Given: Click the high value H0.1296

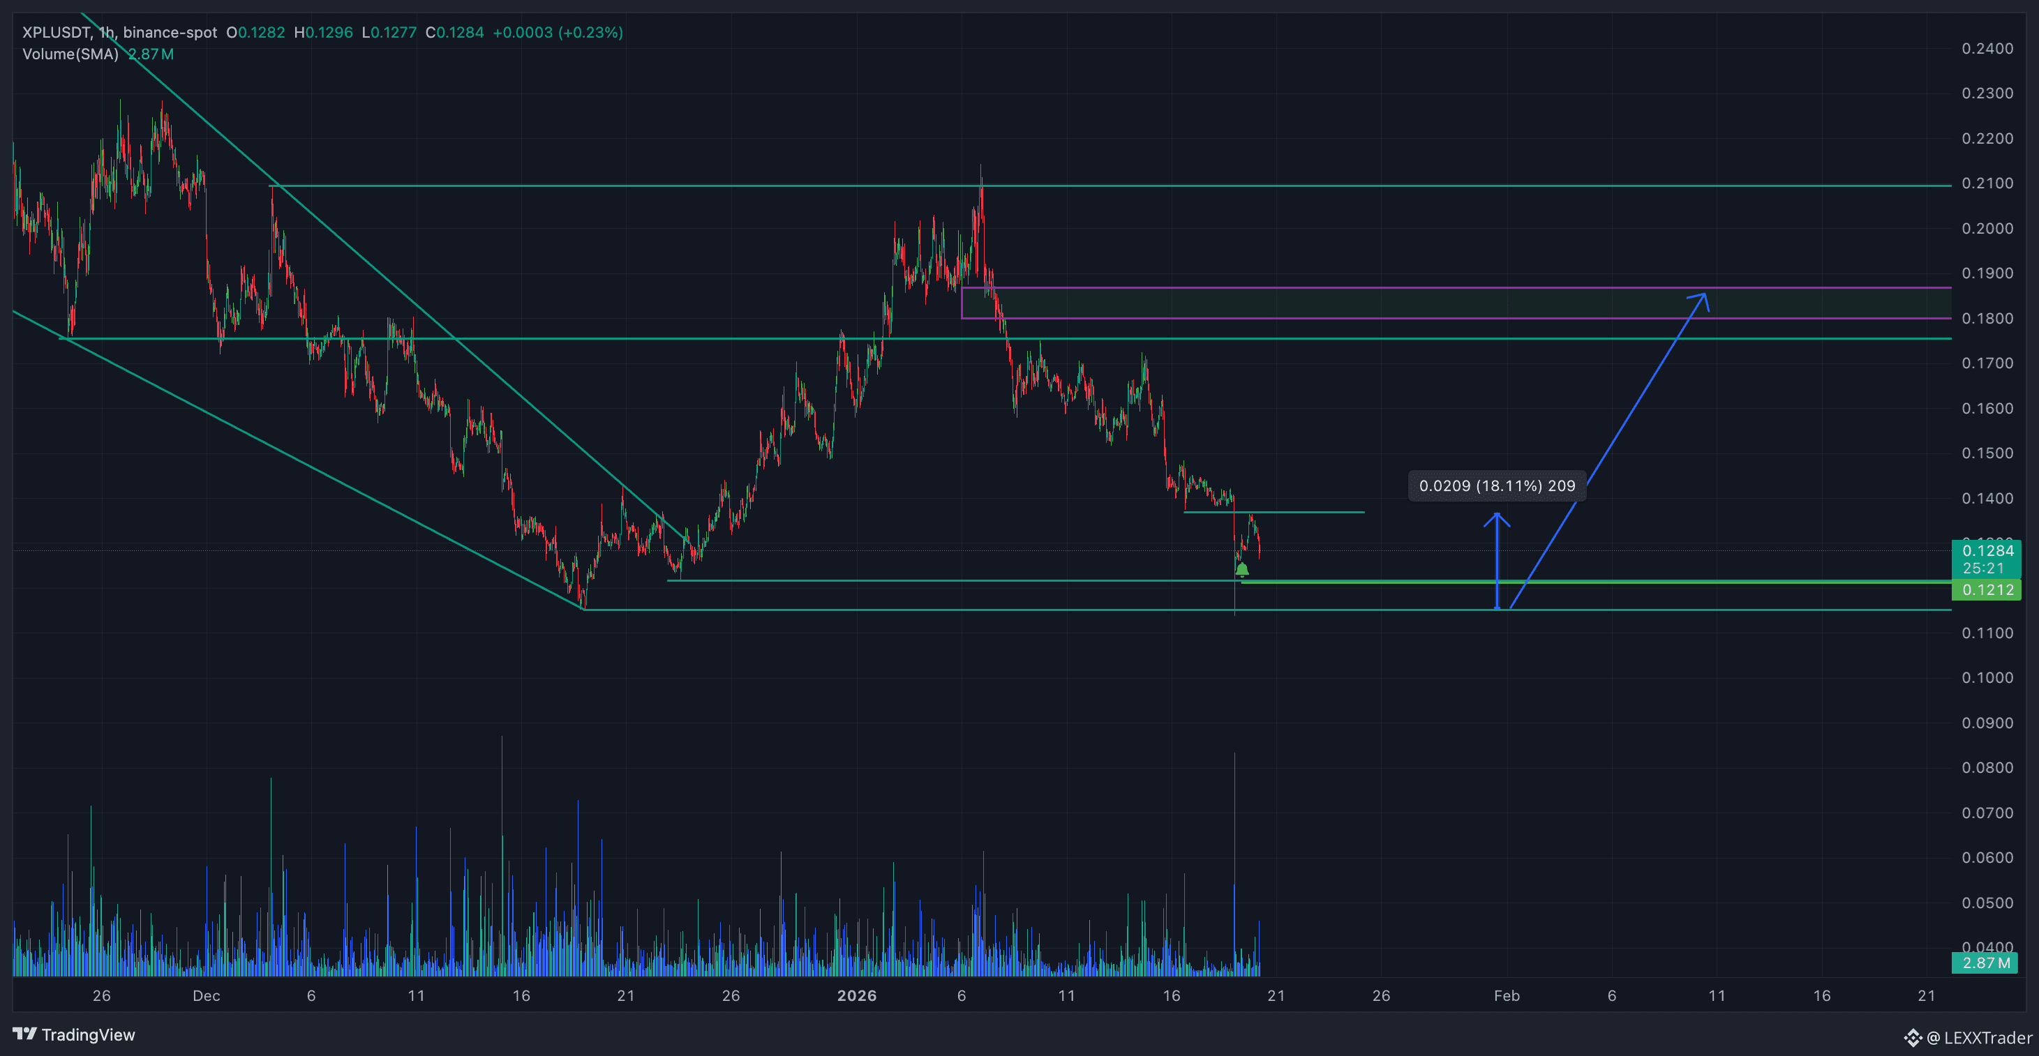Looking at the screenshot, I should pos(324,32).
